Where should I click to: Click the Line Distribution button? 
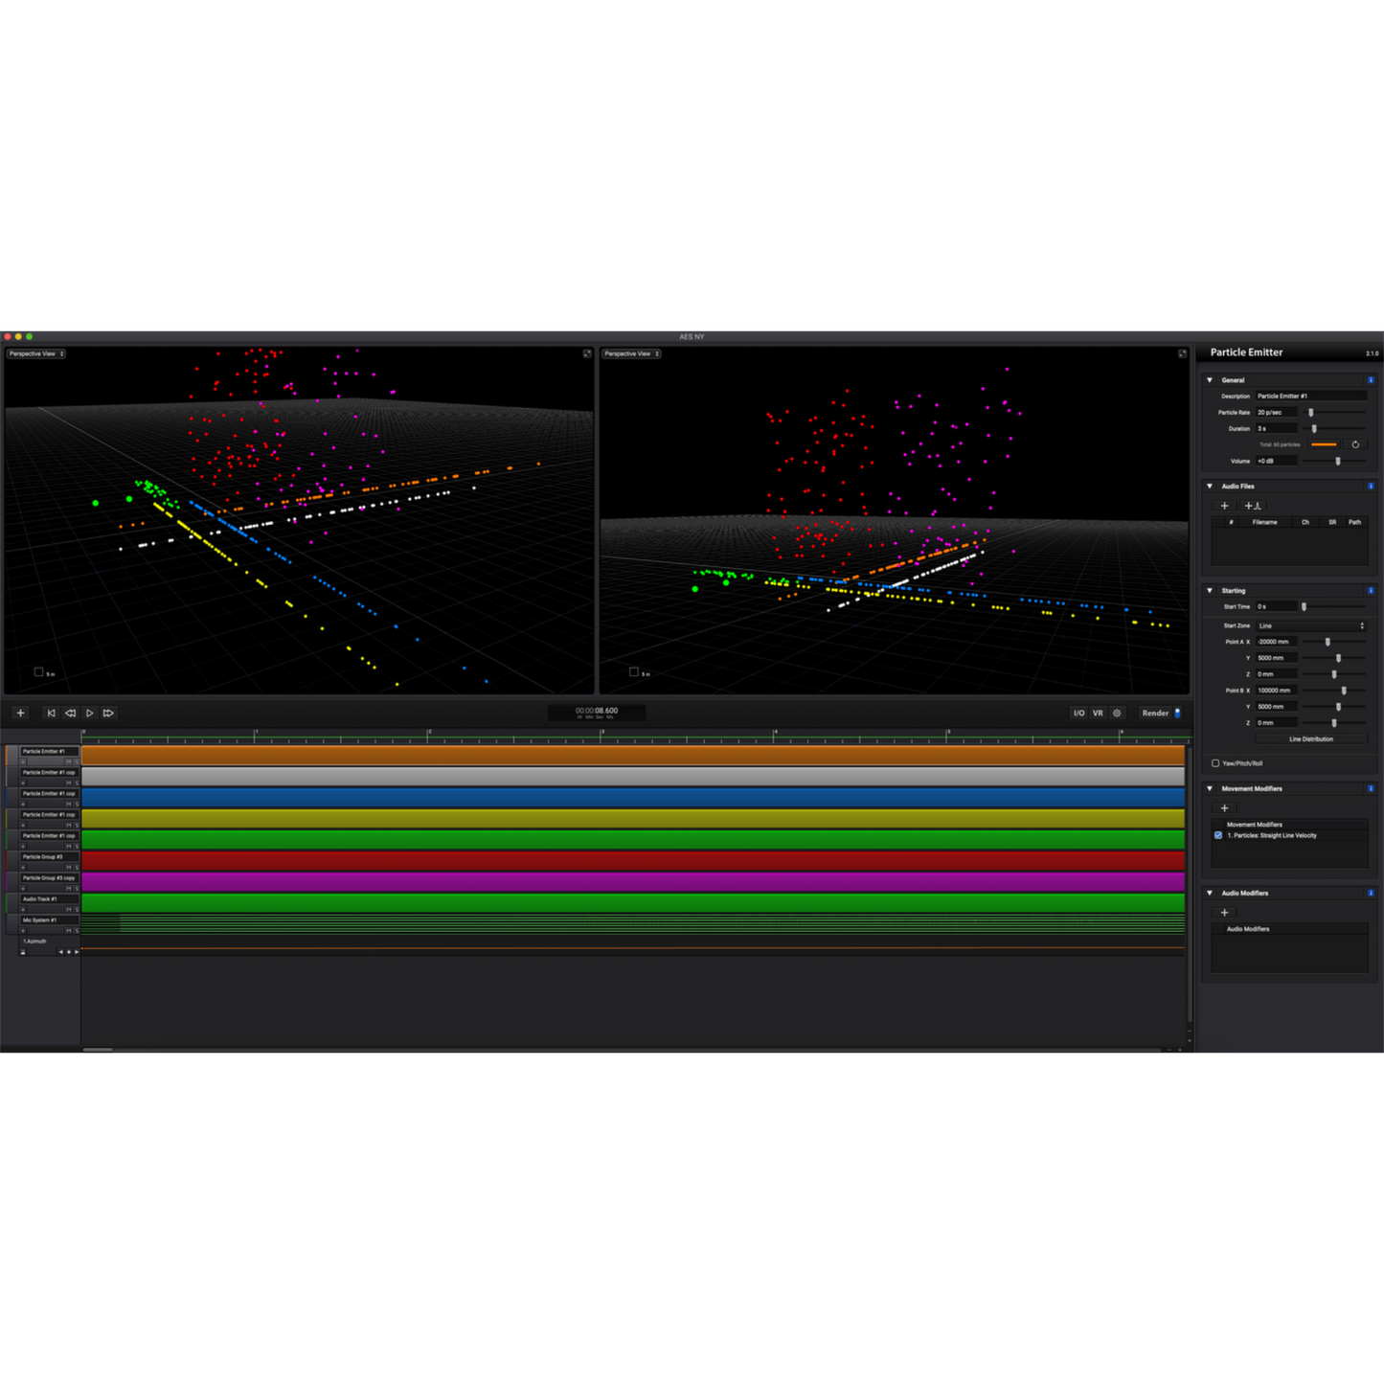(1310, 738)
